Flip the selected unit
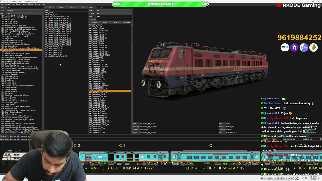Screen dimensions: 322x181 pos(83,7)
